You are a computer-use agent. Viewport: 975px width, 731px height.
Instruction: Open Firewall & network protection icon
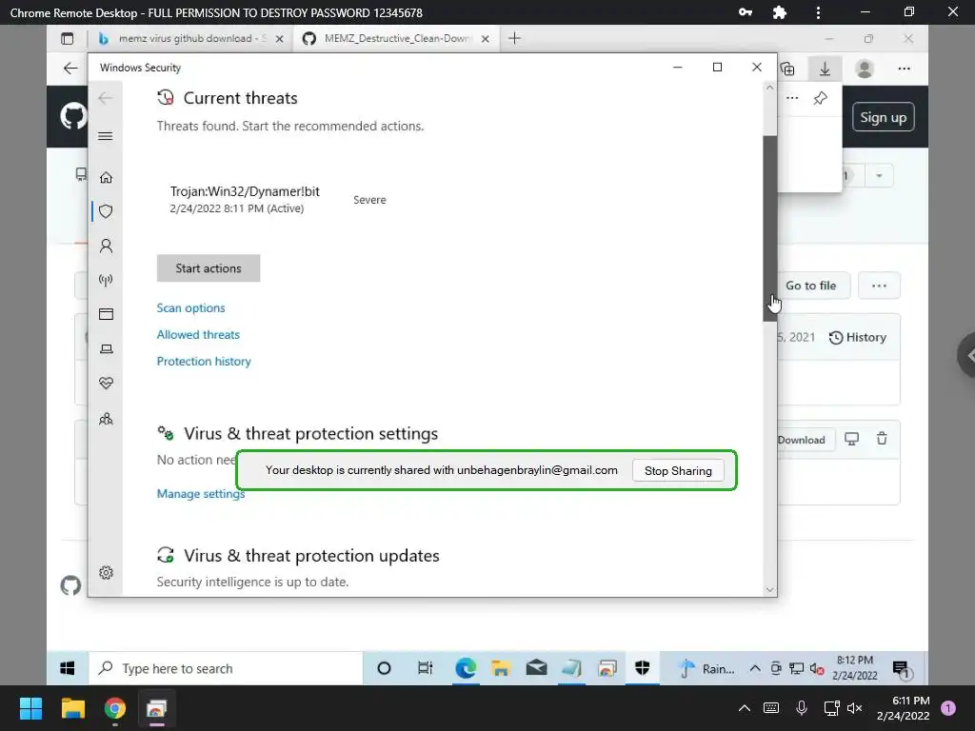[106, 281]
